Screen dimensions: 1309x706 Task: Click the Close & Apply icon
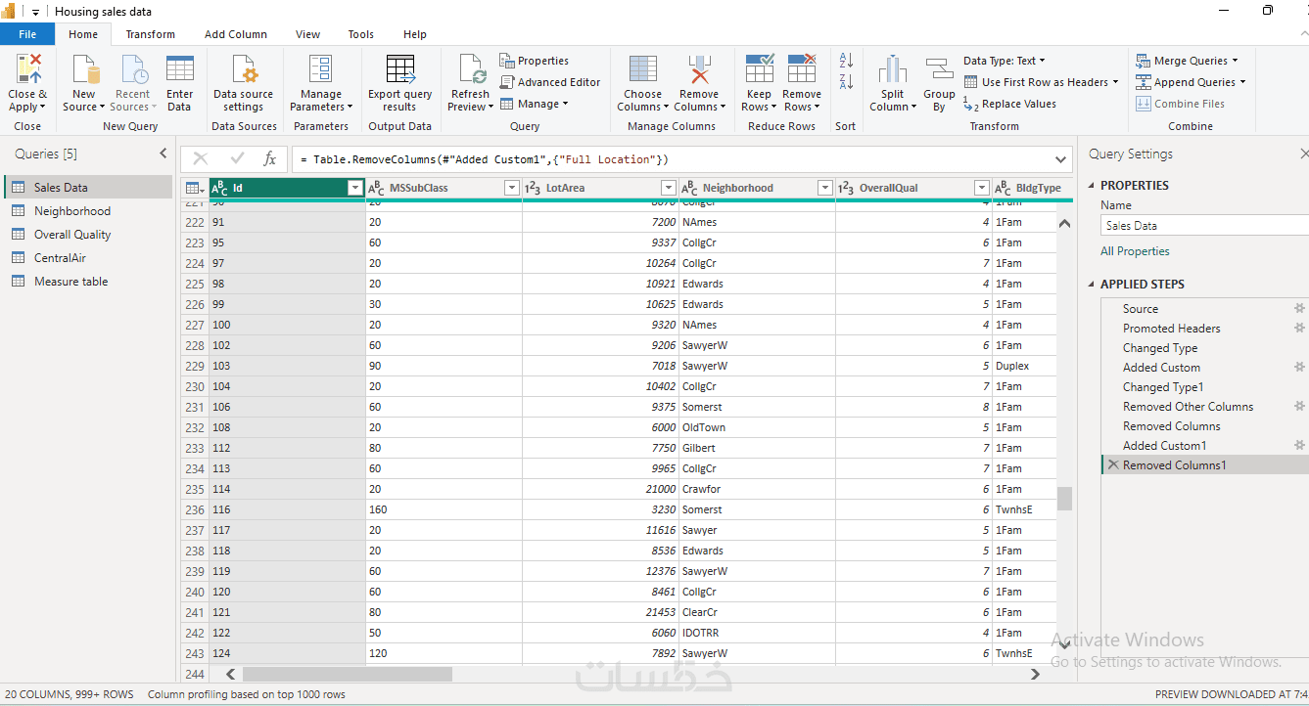pyautogui.click(x=28, y=70)
